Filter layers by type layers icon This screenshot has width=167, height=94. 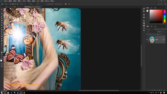point(160,29)
